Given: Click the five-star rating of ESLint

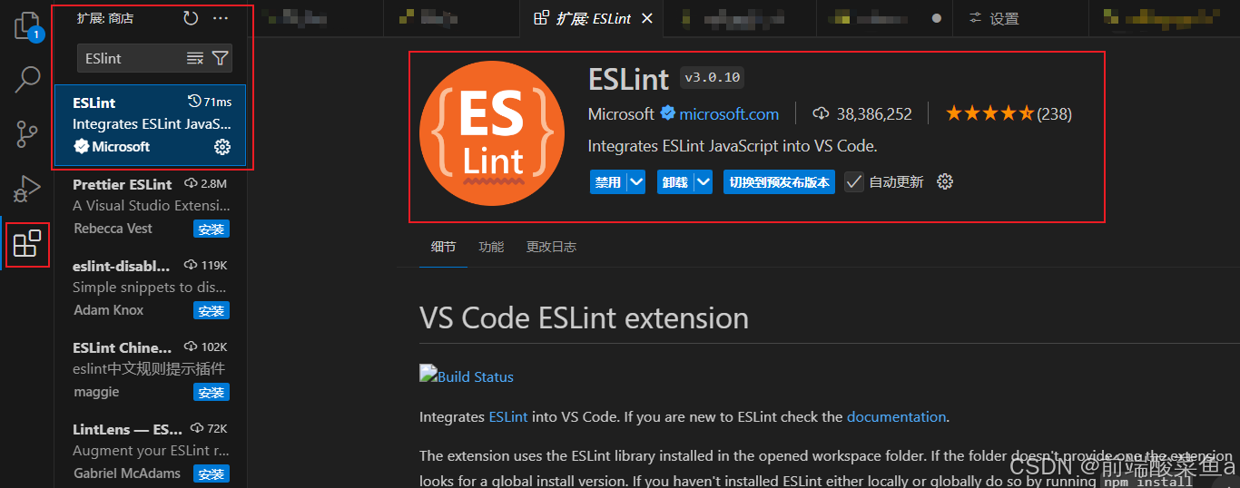Looking at the screenshot, I should (x=989, y=113).
